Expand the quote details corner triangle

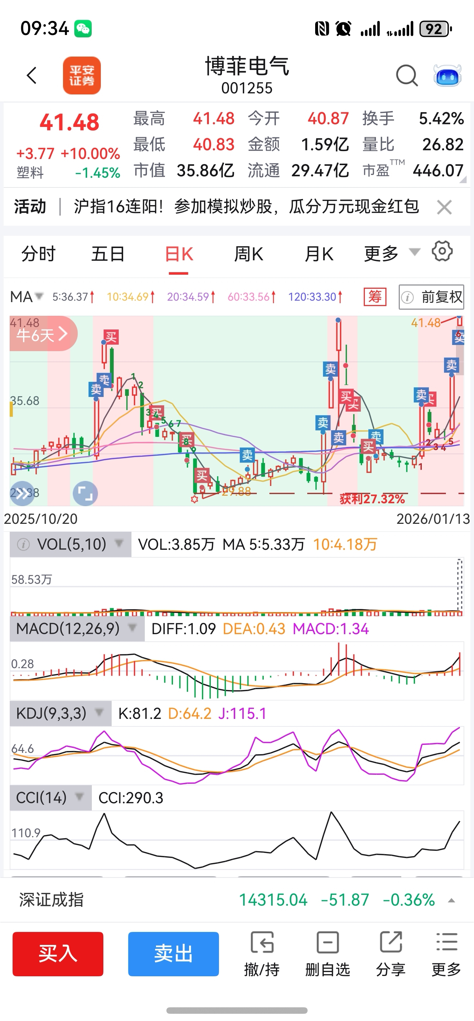tap(462, 180)
